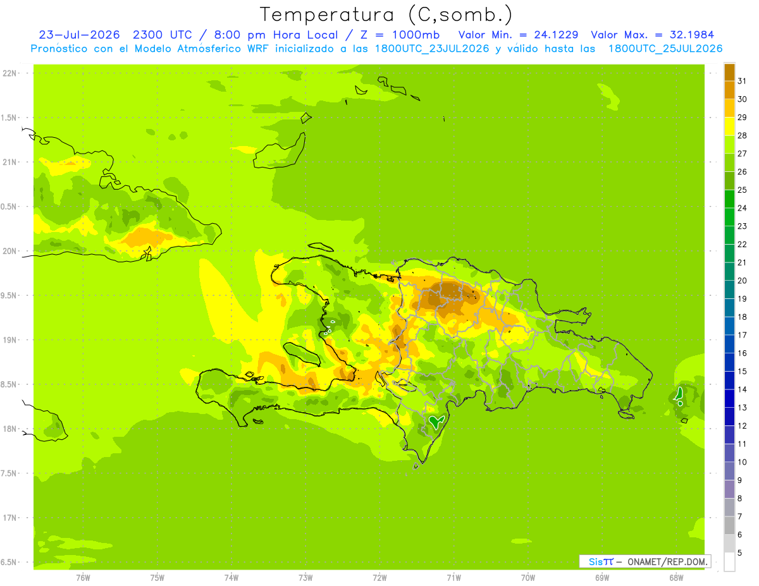Select the "23-Jul-2026" date text
Screen dimensions: 759x586
pos(80,35)
